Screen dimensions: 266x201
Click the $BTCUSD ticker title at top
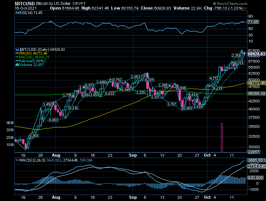pyautogui.click(x=25, y=3)
